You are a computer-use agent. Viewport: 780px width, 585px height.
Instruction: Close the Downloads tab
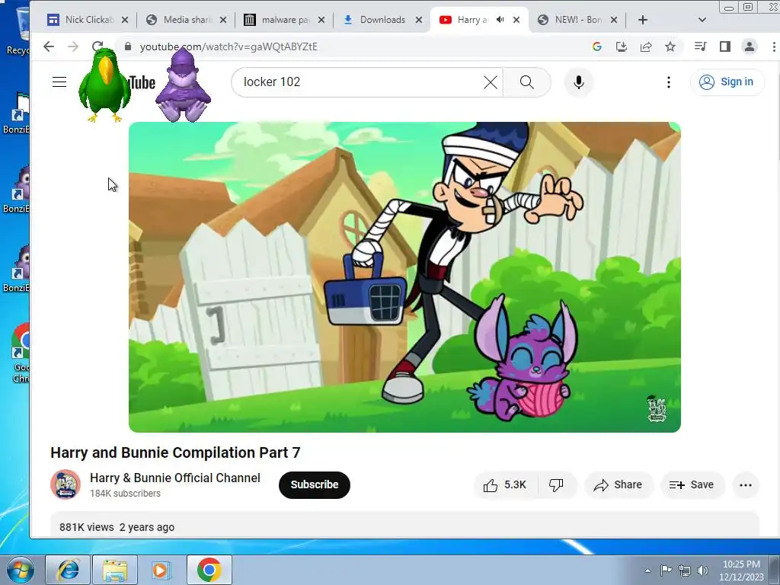tap(419, 20)
